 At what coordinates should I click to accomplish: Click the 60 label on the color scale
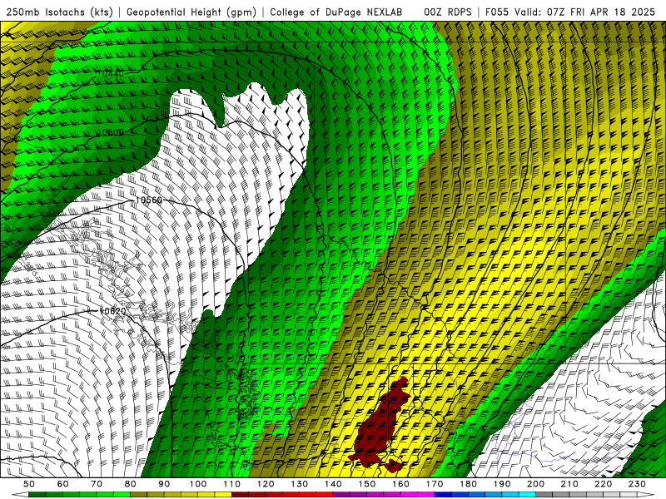click(63, 484)
